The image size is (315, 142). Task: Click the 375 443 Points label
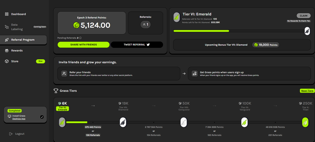click(93, 127)
